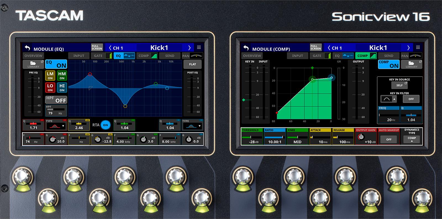Toggle KEY IN FILTER OFF button
Screen dimensions: 442x219
point(411,99)
